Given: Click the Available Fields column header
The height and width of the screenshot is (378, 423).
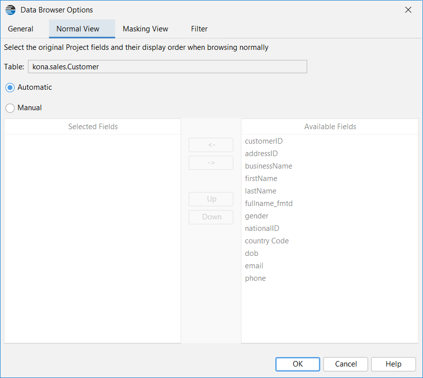Looking at the screenshot, I should click(330, 127).
